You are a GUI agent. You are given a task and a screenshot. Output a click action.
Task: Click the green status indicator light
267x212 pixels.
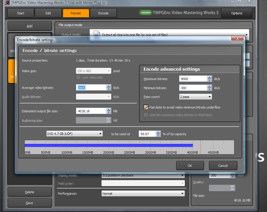[x=146, y=12]
